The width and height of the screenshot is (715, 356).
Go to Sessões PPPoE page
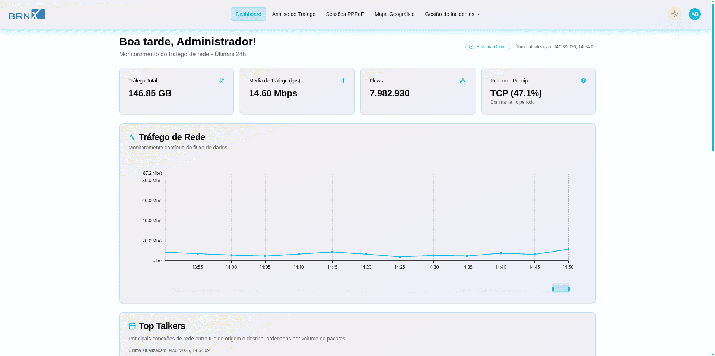345,14
